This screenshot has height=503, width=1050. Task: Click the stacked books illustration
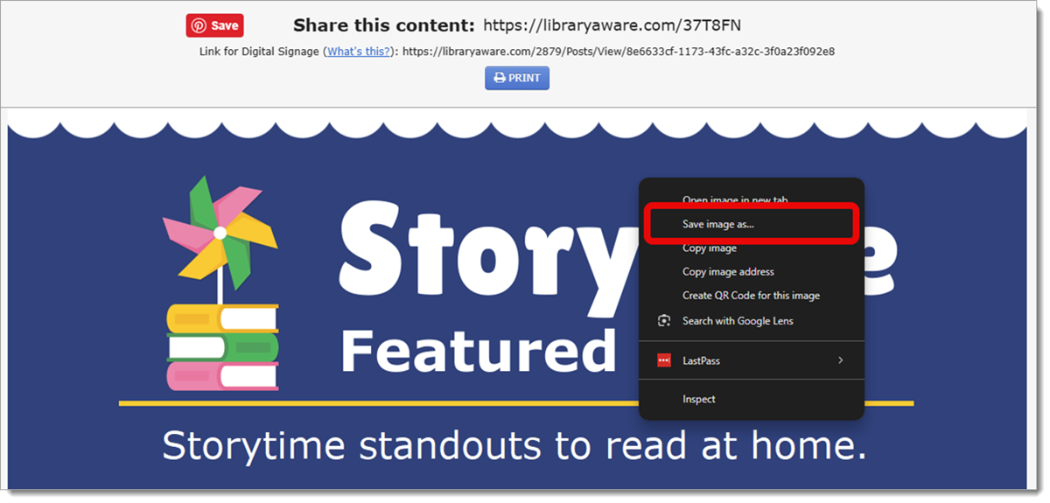tap(222, 346)
